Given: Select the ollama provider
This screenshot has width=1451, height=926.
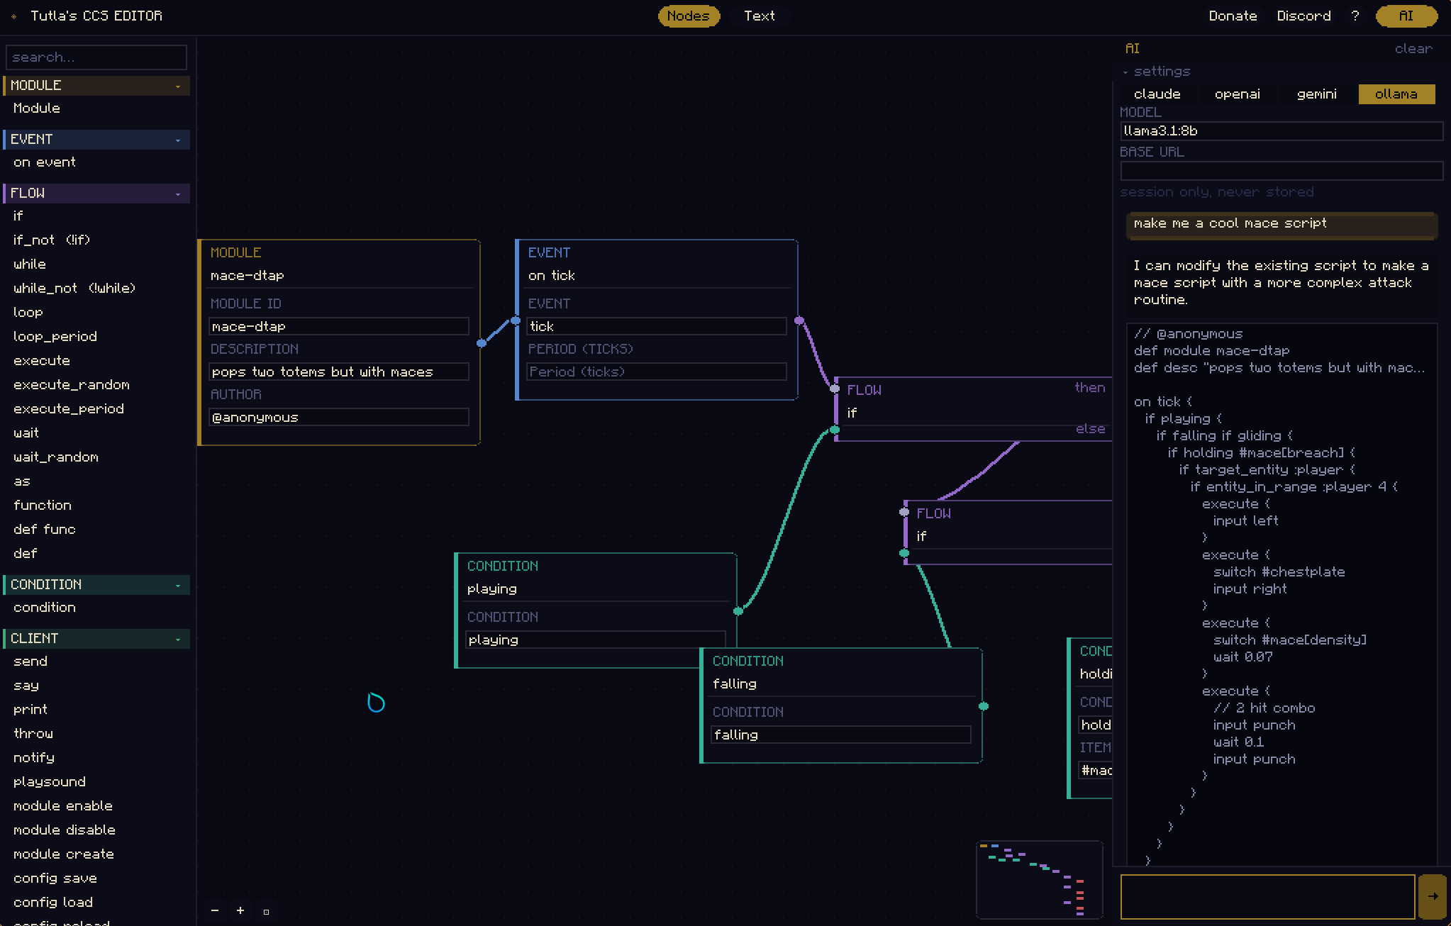Looking at the screenshot, I should [x=1396, y=94].
